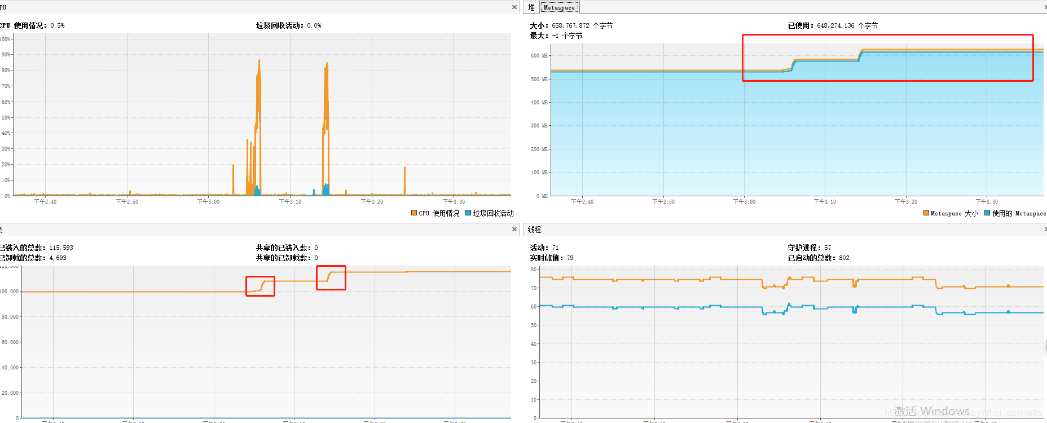Screen dimensions: 1047x423
Task: Click the 大小: 658,767,872 个字节 text
Action: (571, 25)
